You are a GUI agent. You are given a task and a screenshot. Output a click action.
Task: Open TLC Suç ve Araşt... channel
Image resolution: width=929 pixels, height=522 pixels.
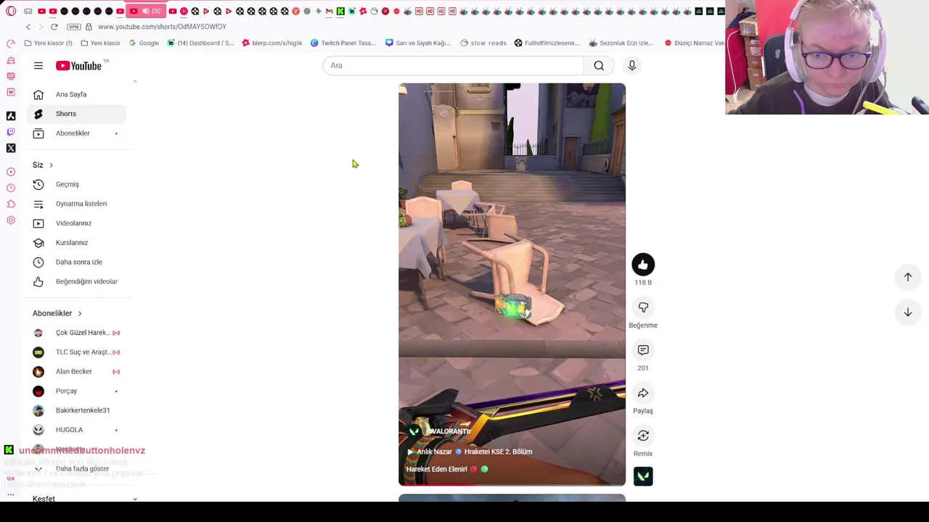(76, 352)
